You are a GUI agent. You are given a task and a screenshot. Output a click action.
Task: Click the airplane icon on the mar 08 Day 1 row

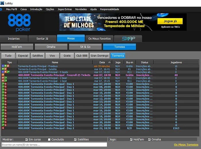[5, 87]
